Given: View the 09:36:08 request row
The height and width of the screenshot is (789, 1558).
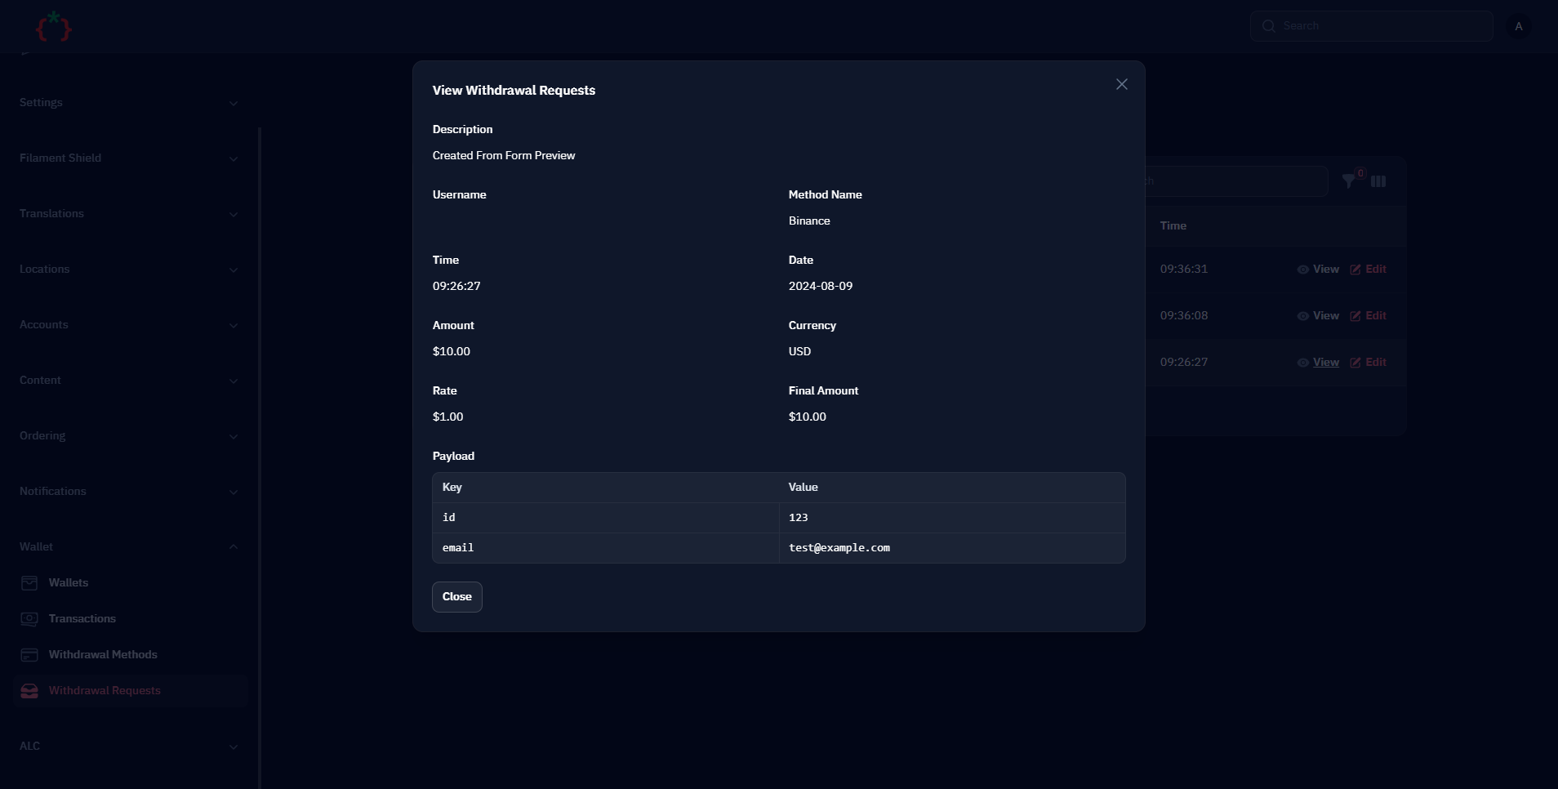Looking at the screenshot, I should click(1318, 316).
